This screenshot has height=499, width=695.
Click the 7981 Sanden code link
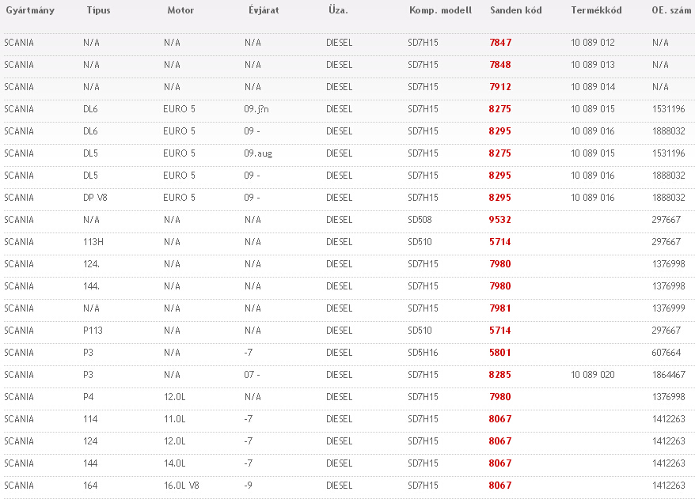[x=500, y=308]
